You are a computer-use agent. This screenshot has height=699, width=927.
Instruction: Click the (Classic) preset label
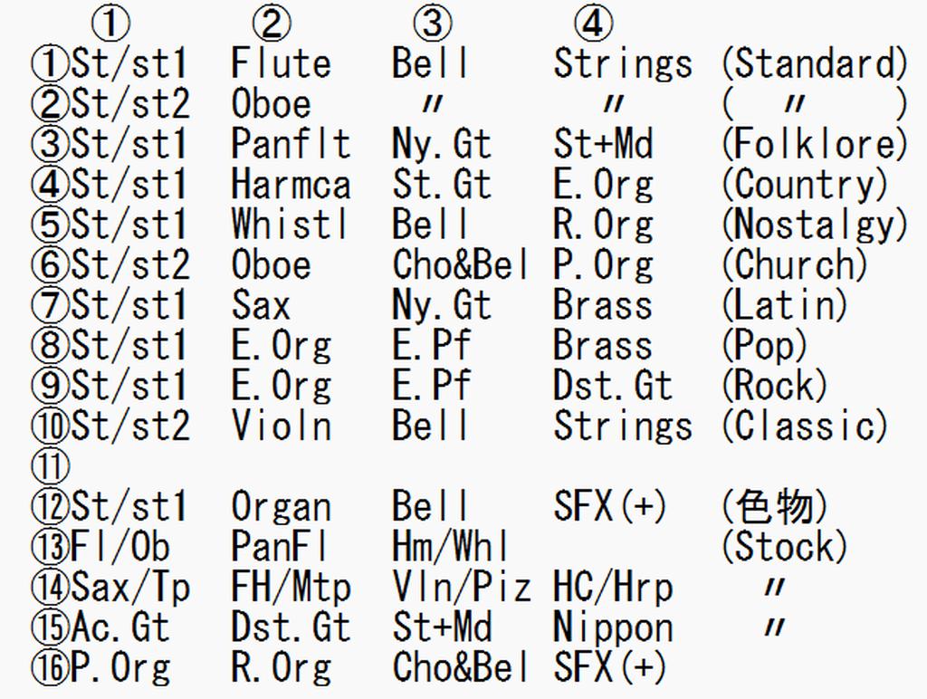point(805,426)
